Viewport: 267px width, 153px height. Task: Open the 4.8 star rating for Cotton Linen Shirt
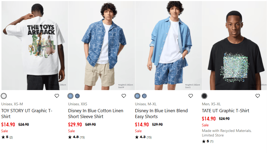pyautogui.click(x=76, y=137)
